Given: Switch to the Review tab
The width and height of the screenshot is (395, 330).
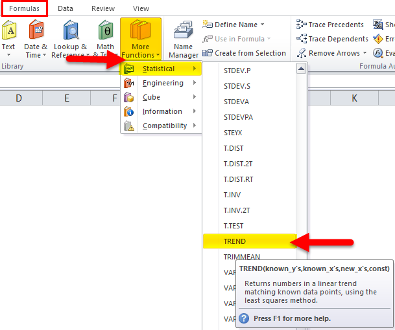Looking at the screenshot, I should click(103, 8).
